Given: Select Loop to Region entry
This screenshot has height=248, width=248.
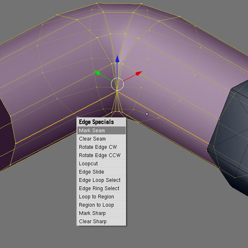Looking at the screenshot, I should point(101,197).
